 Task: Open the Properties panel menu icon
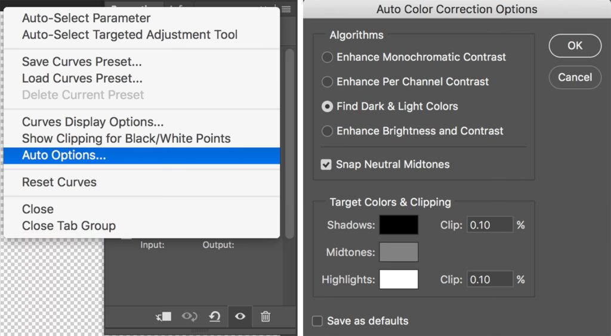pos(286,9)
